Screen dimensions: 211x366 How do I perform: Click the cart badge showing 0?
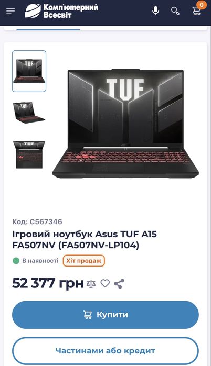tap(202, 5)
